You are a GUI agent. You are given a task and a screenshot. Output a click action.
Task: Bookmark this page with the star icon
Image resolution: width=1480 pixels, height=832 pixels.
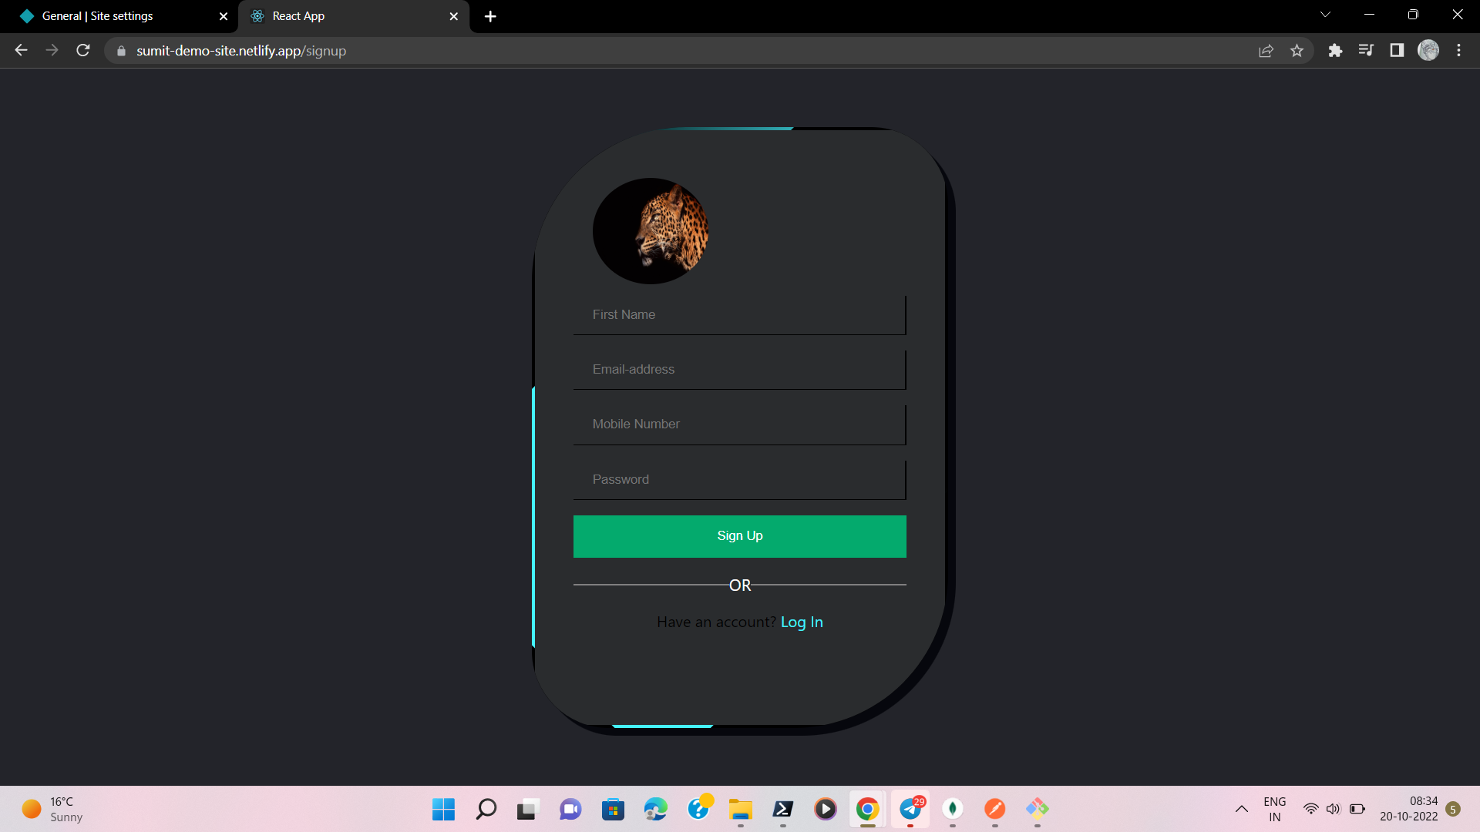(x=1297, y=50)
